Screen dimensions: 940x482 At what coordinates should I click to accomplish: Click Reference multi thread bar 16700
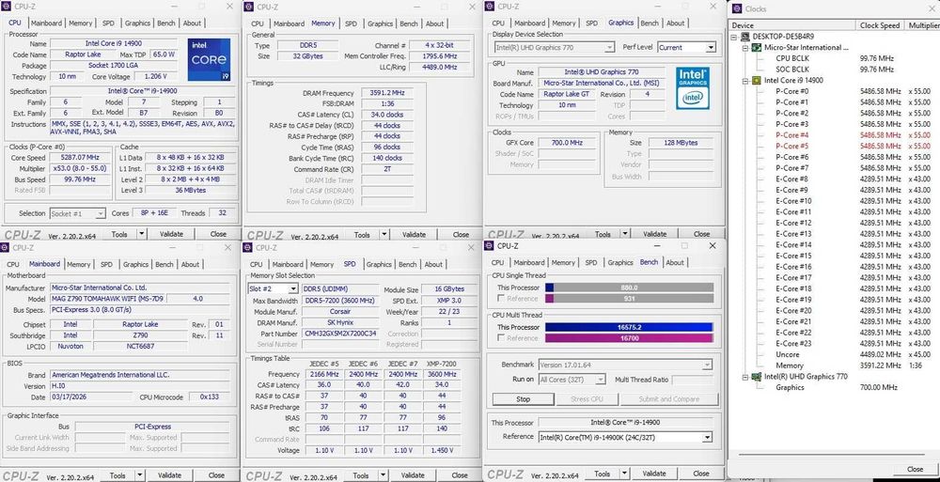pos(629,338)
